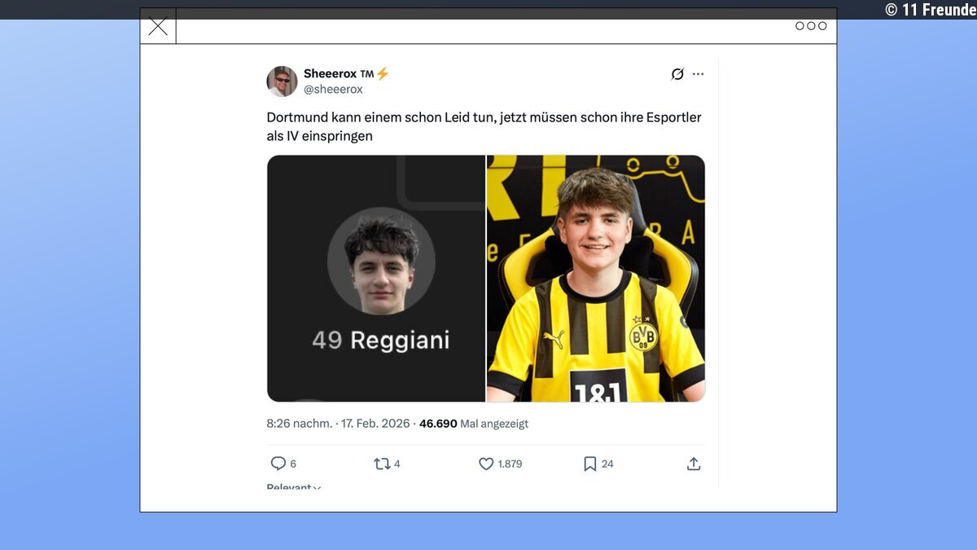Click the 46.690 Mal angezeigt view count
This screenshot has width=977, height=550.
coord(473,424)
